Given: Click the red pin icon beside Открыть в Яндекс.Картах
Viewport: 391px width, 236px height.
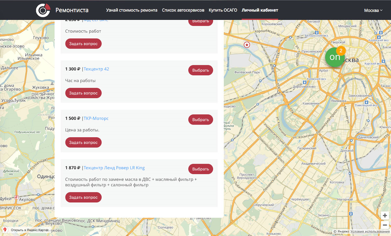Looking at the screenshot, I should tap(5, 230).
